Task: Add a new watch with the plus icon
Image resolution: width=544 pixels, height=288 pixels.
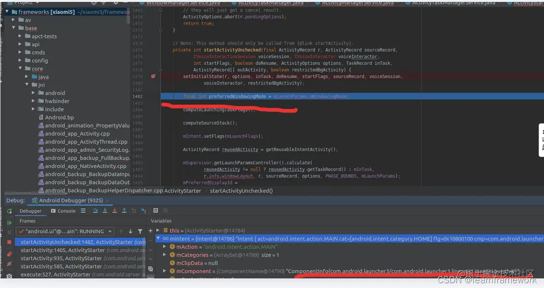Action: pyautogui.click(x=150, y=230)
